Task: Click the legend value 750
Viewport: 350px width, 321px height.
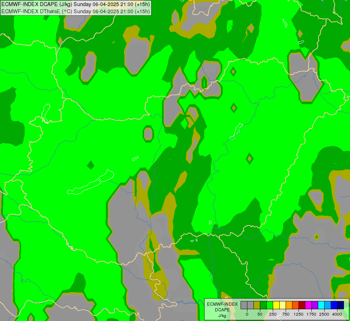Action: pyautogui.click(x=286, y=314)
